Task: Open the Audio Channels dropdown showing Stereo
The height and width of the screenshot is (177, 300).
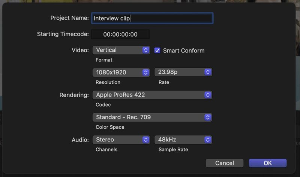Action: (121, 140)
